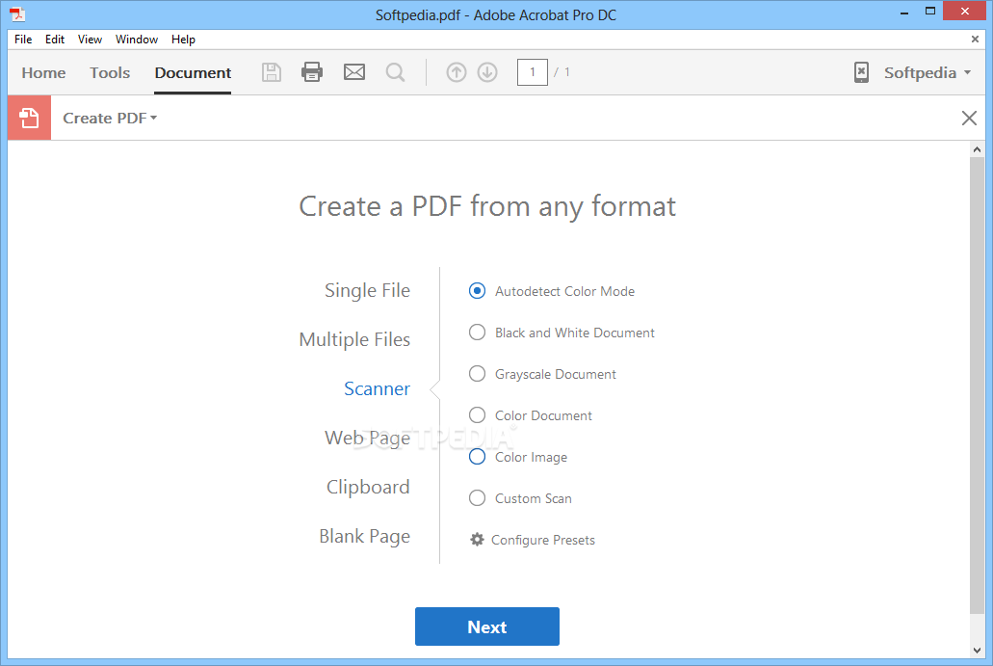Click the Print file icon
This screenshot has height=666, width=993.
pos(312,72)
